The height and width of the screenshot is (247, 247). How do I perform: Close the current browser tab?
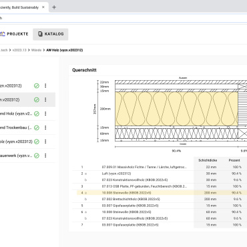pyautogui.click(x=43, y=7)
